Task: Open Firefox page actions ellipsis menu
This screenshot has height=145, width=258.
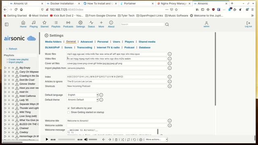Action: coord(166,10)
